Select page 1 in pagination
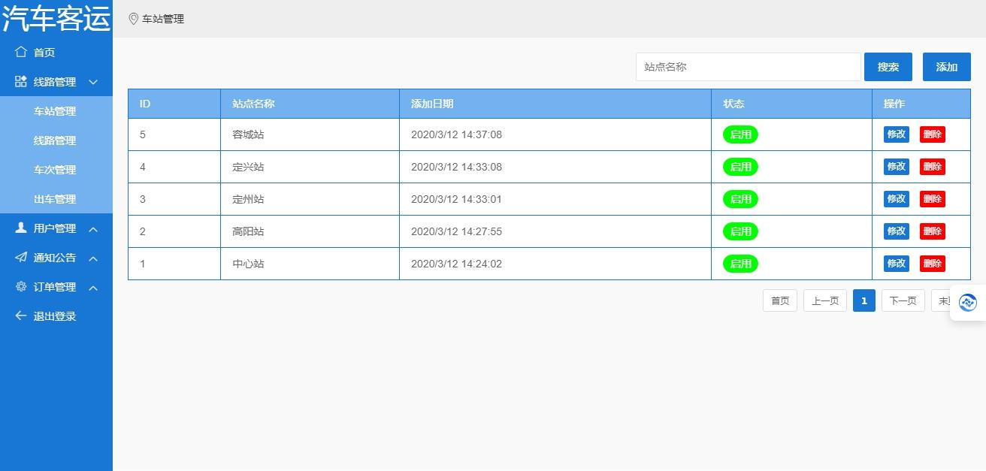Image resolution: width=986 pixels, height=471 pixels. pos(864,300)
